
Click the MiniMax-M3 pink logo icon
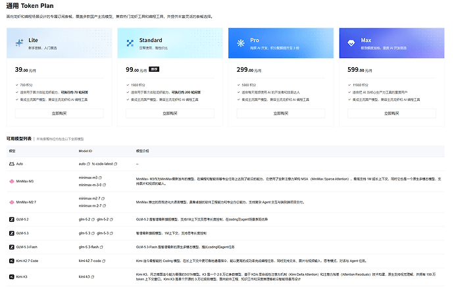tap(12, 181)
